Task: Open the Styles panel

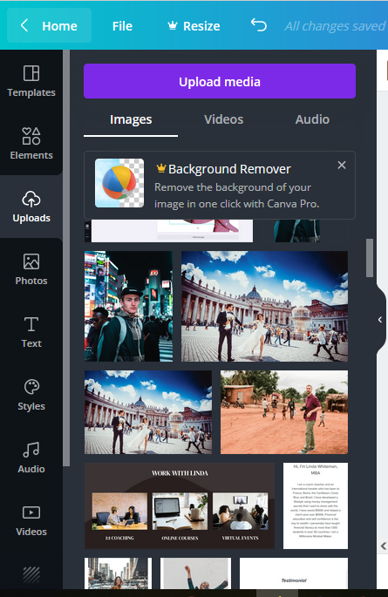Action: click(31, 395)
